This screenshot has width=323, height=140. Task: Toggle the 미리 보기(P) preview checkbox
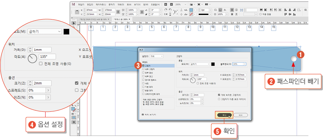[143, 115]
